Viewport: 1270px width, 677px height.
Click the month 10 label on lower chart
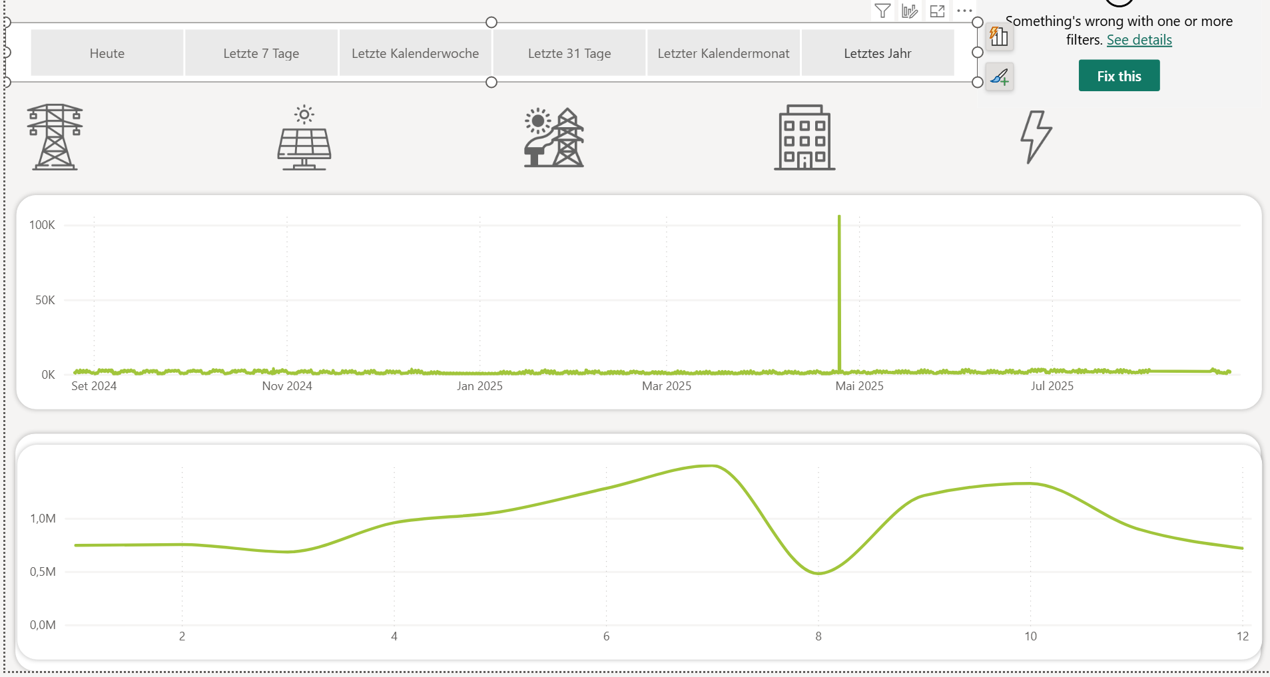pos(1030,636)
